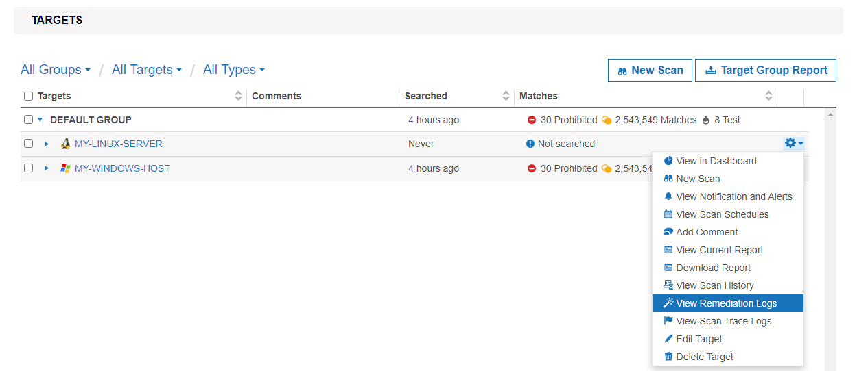Screen dimensions: 857x371
Task: Click the Target Group Report button
Action: (x=765, y=70)
